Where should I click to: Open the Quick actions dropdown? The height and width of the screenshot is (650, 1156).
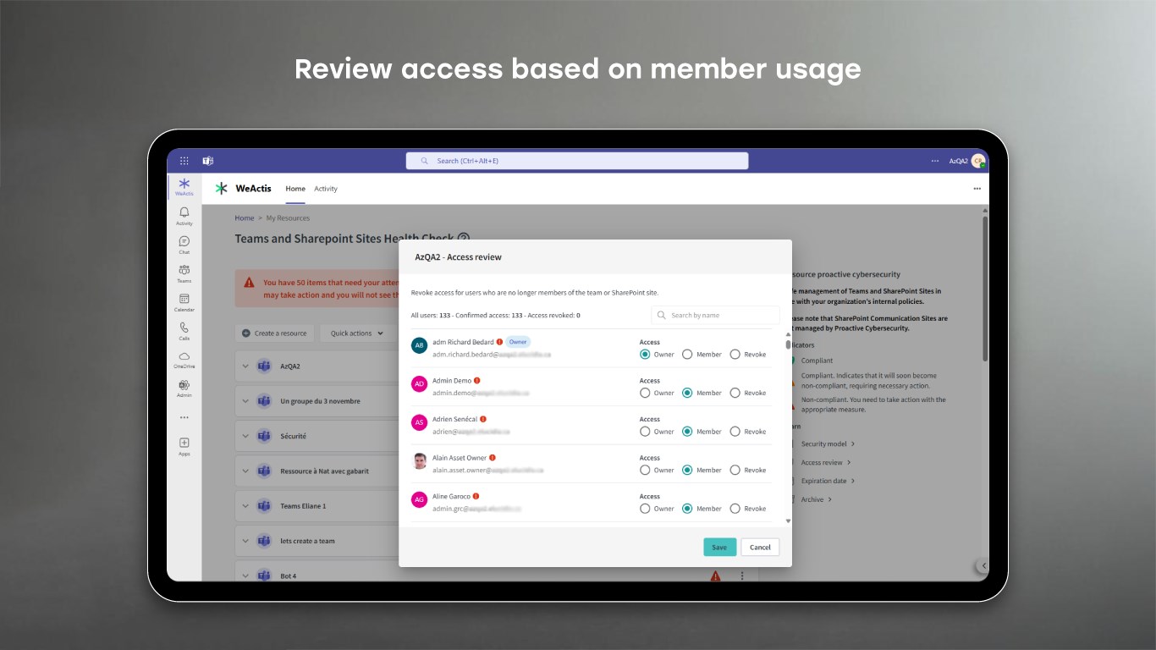[357, 333]
